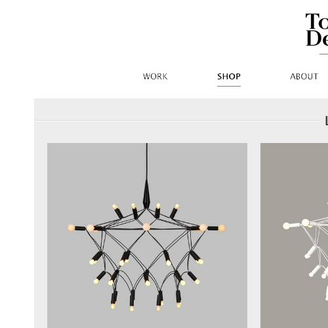Click the underline beneath SHOP
The height and width of the screenshot is (328, 328).
coord(229,86)
